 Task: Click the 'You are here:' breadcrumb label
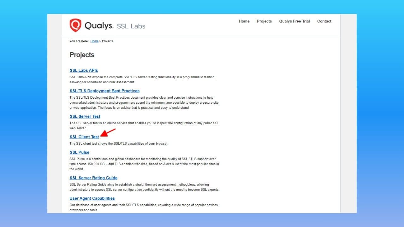click(x=79, y=41)
